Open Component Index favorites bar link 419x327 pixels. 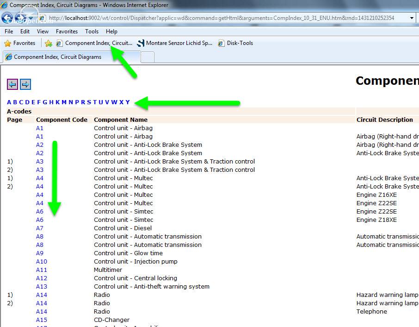pos(94,43)
